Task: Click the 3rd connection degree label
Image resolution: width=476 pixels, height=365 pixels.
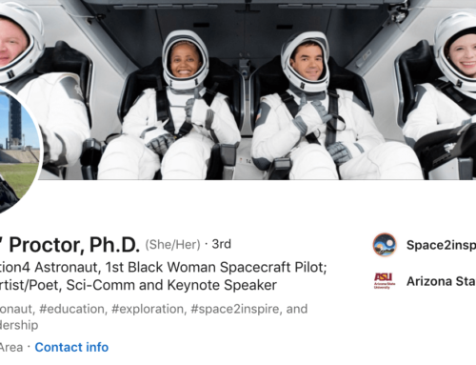Action: 222,244
